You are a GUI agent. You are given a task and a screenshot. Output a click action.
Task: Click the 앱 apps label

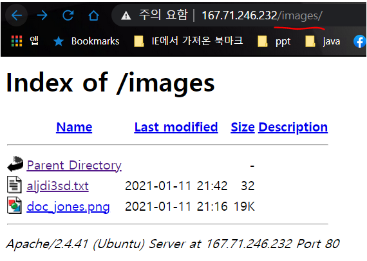[34, 41]
